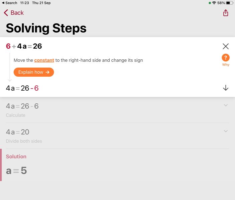235x200 pixels.
Task: Tap the Back label text
Action: tap(17, 13)
